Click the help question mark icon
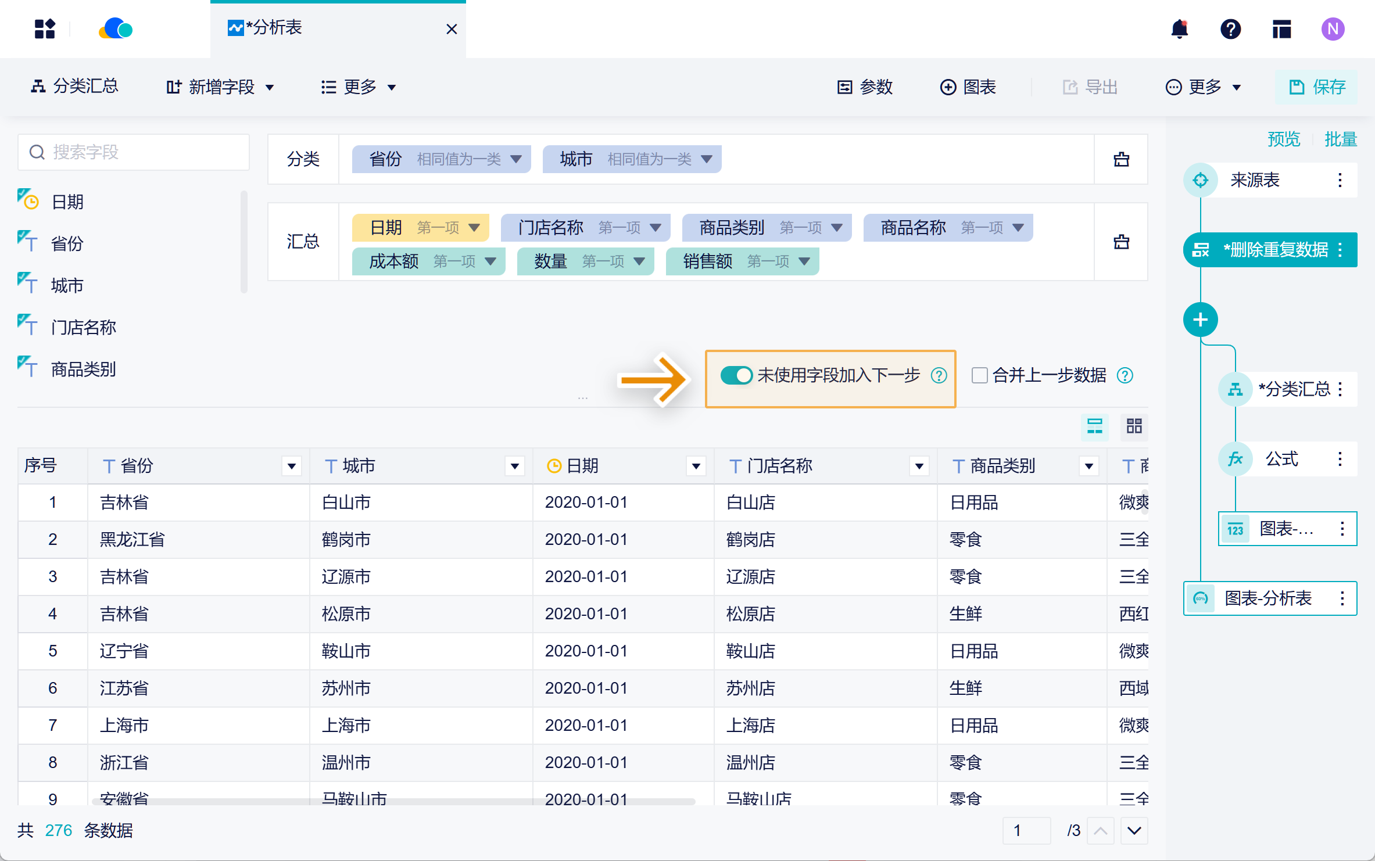This screenshot has height=861, width=1375. pyautogui.click(x=1230, y=29)
